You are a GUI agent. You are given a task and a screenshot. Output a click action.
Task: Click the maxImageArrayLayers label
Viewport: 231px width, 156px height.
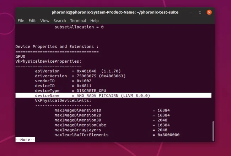point(78,130)
